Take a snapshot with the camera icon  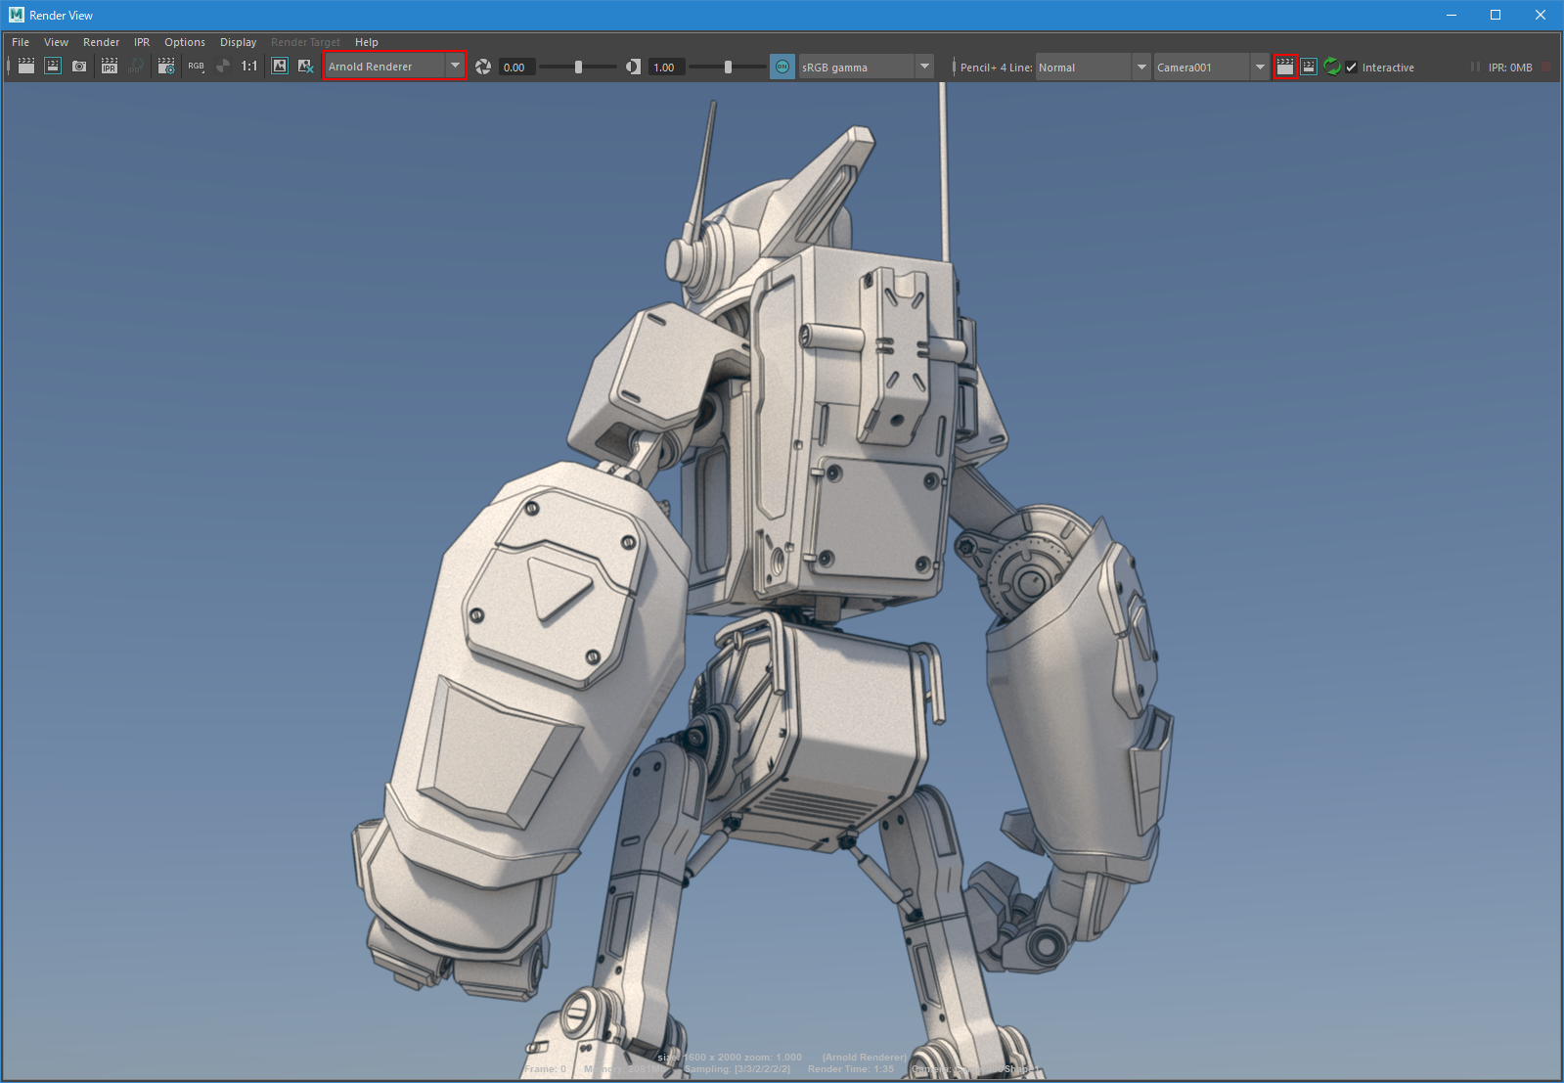pyautogui.click(x=79, y=67)
